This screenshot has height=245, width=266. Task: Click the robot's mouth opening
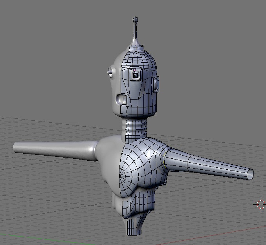click(121, 99)
